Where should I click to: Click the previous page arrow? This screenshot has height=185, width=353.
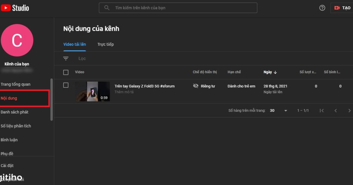(x=336, y=110)
